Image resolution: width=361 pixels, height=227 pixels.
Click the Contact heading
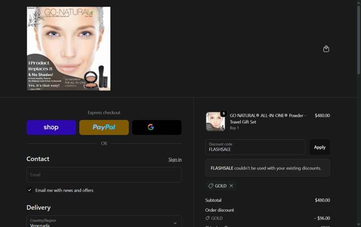coord(38,159)
